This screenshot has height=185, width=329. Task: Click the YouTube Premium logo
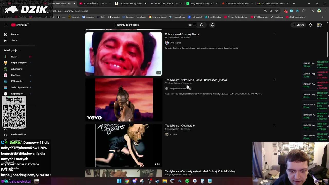19,25
